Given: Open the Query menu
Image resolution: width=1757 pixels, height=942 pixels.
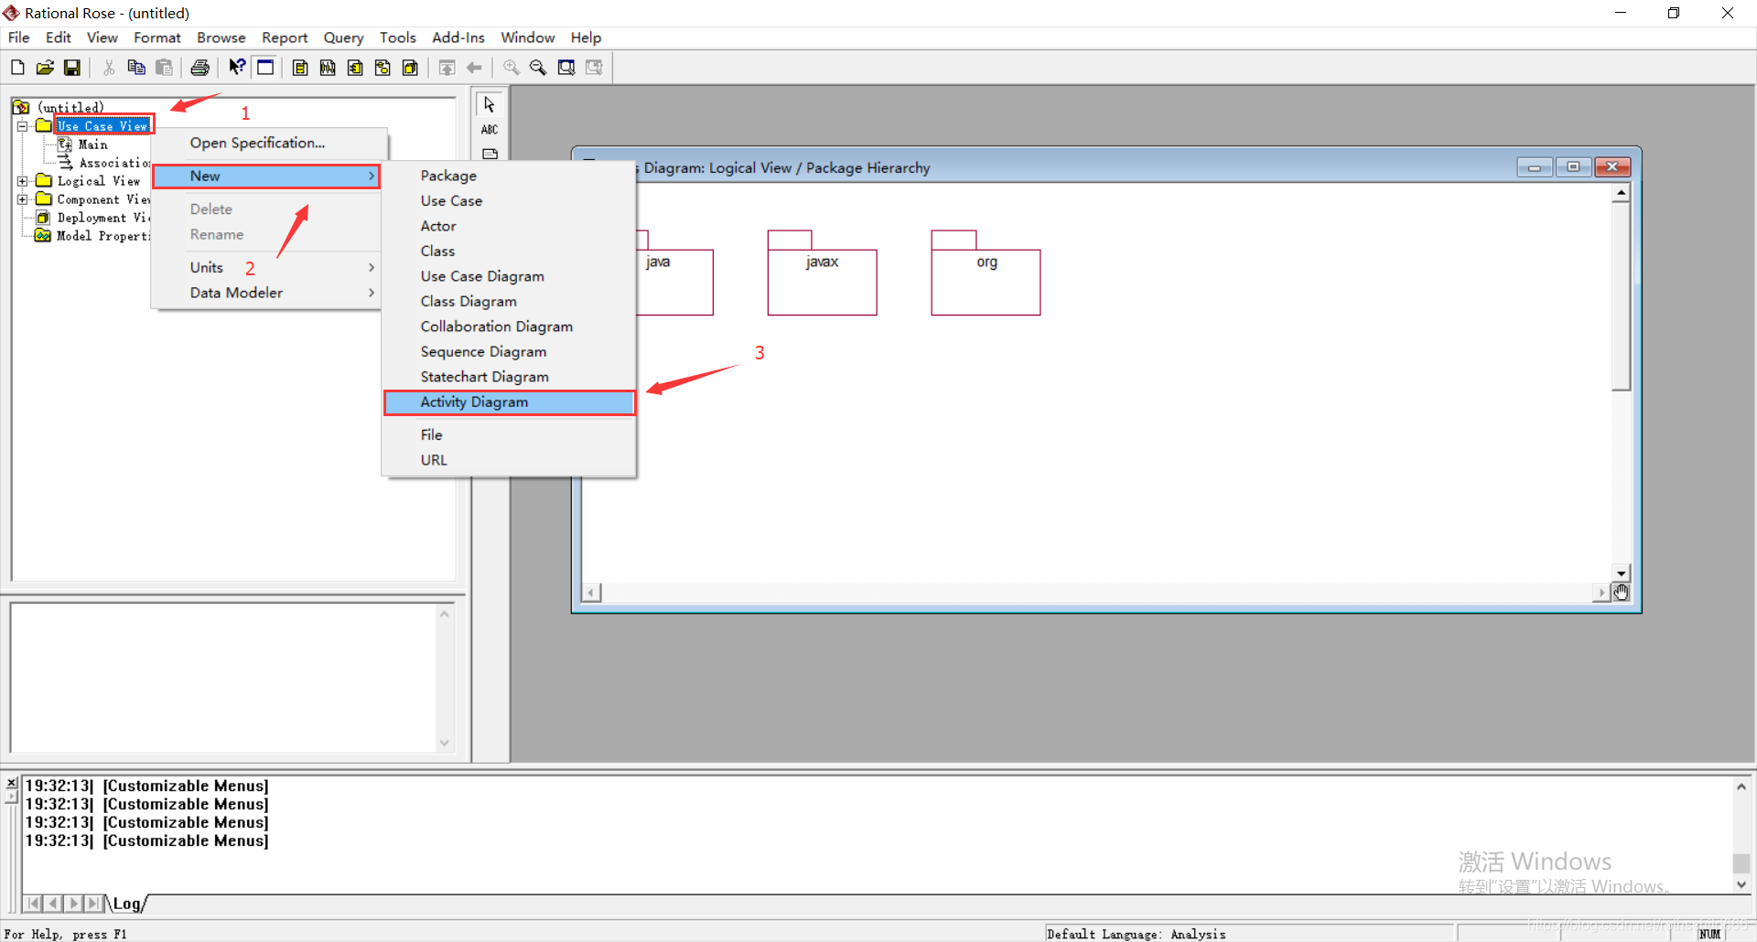Looking at the screenshot, I should click(343, 37).
